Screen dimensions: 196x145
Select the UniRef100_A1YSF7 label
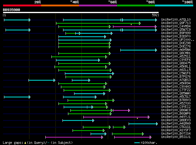click(176, 130)
